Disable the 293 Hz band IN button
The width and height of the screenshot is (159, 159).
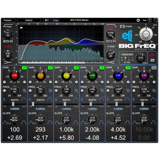click(50, 68)
